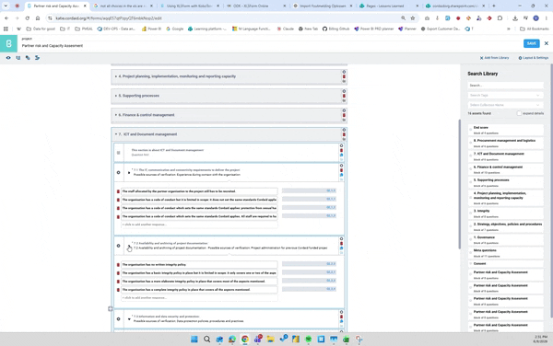This screenshot has width=553, height=346.
Task: Bookmark this page with the star icon
Action: tap(413, 18)
